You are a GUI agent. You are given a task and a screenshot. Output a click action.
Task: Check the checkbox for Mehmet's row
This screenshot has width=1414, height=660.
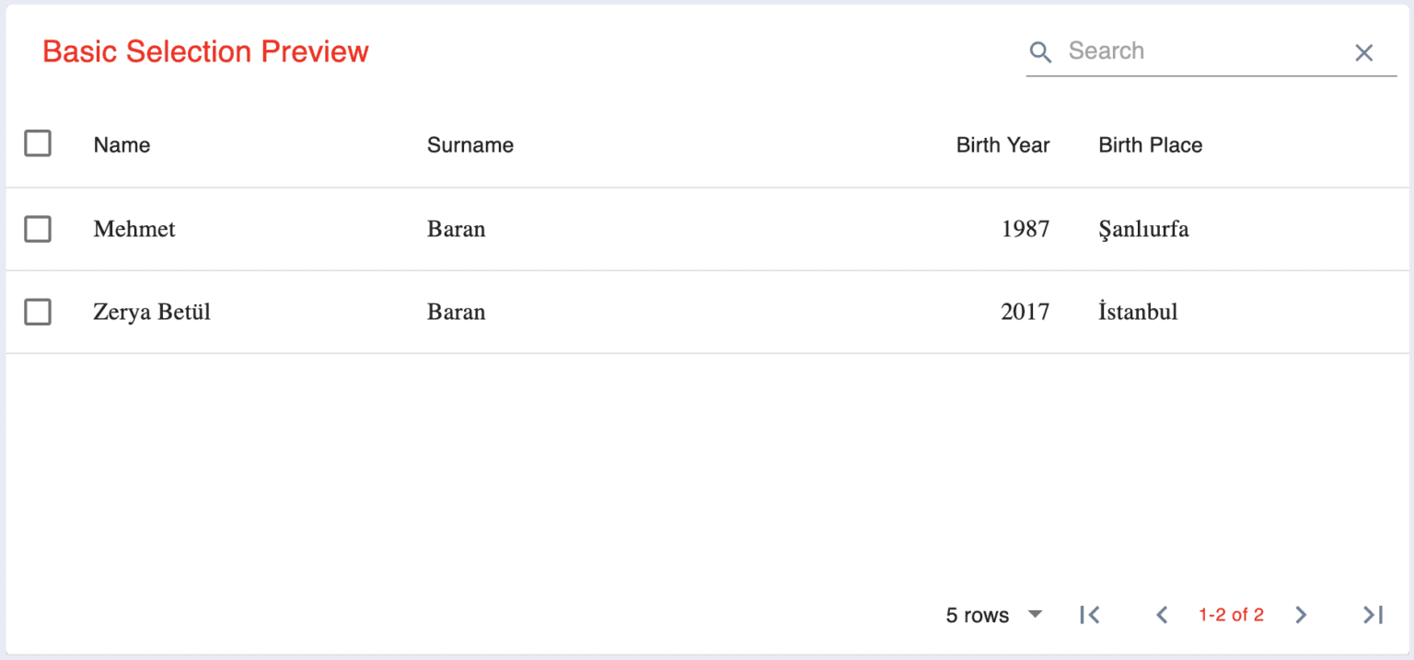[x=38, y=229]
